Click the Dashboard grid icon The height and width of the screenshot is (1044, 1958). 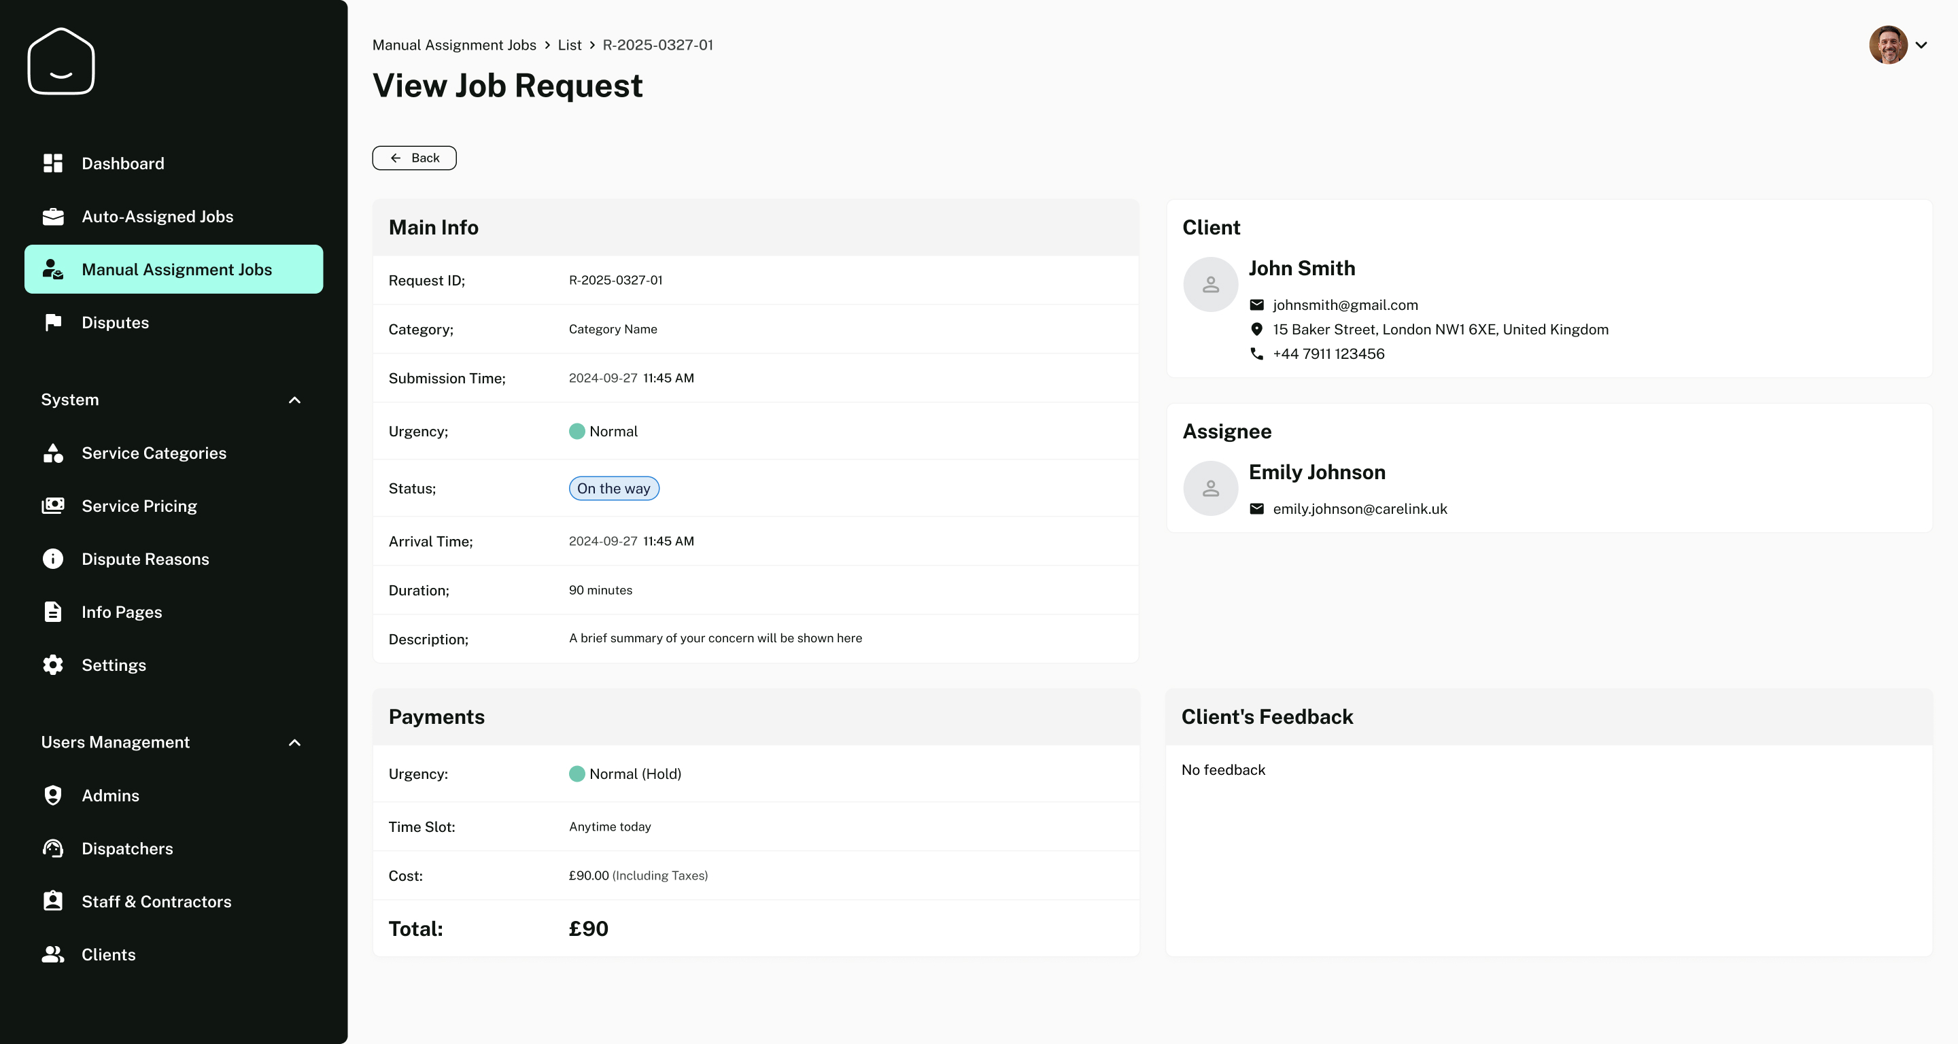[53, 163]
